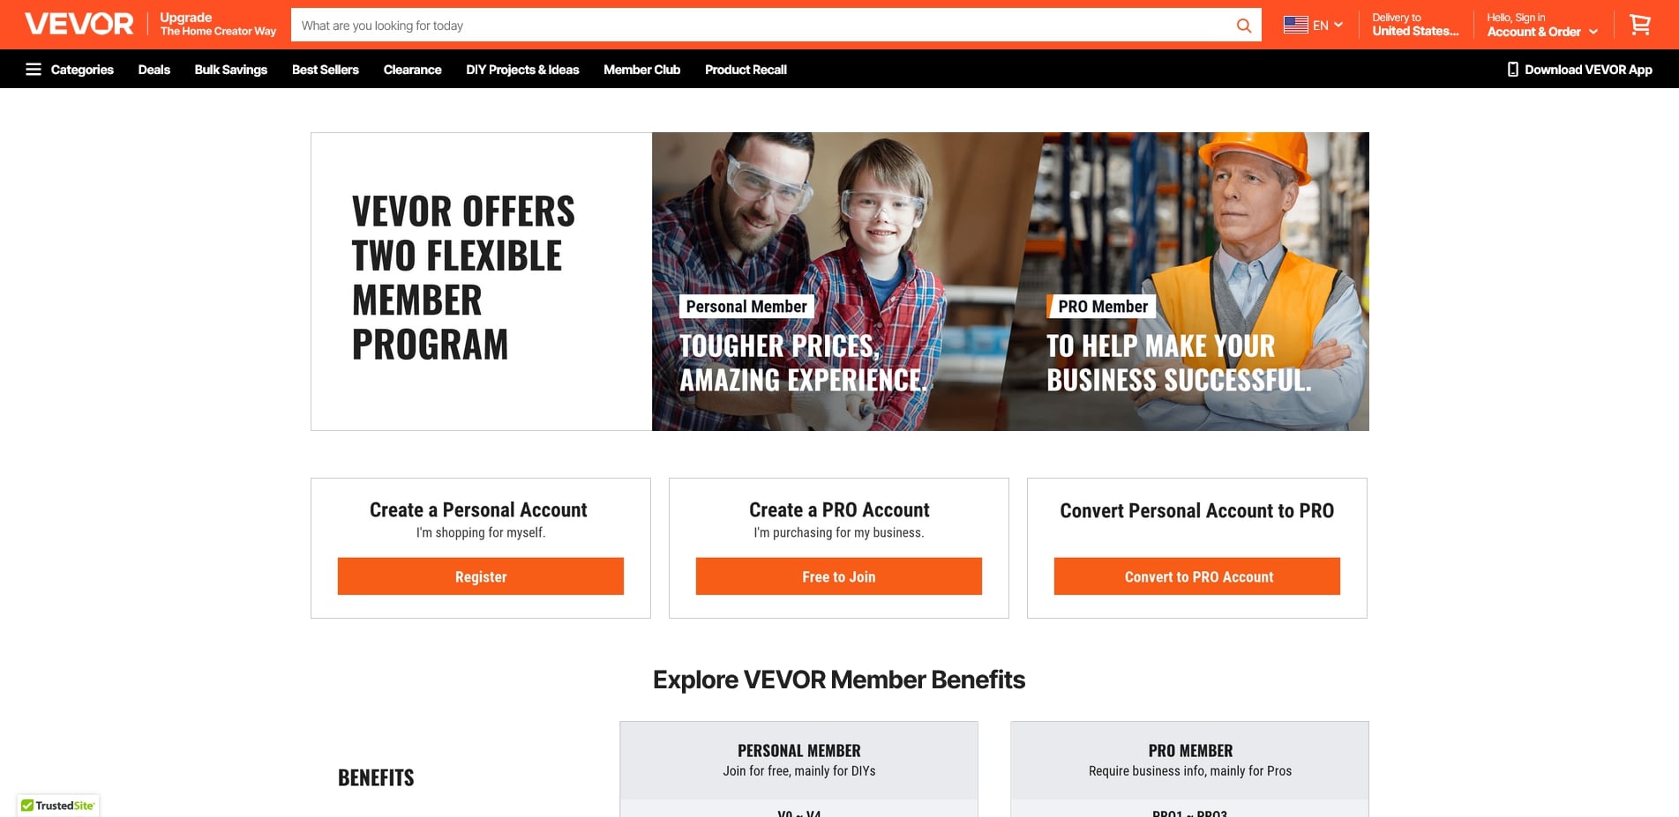Open Bulk Savings from navigation bar
The image size is (1679, 817).
pyautogui.click(x=230, y=70)
